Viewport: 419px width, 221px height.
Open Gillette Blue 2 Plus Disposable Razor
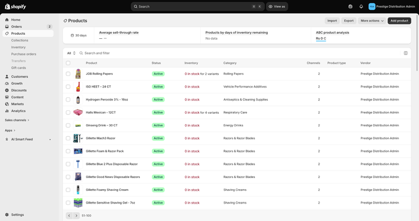coord(112,164)
